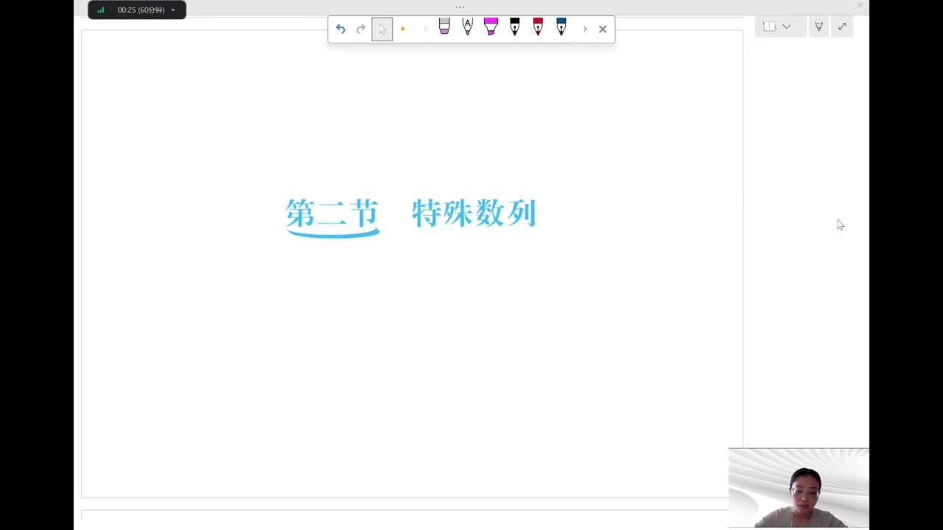Show next pens with right chevron

coord(585,29)
